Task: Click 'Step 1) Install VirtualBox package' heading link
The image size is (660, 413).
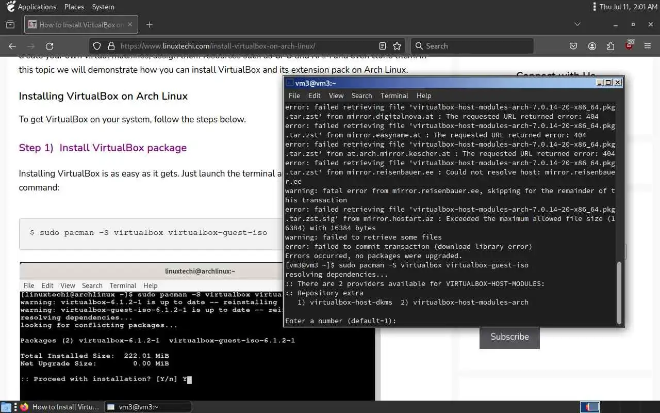Action: click(103, 148)
